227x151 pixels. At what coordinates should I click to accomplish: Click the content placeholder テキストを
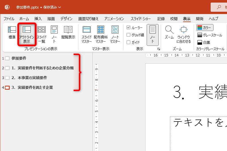point(199,134)
